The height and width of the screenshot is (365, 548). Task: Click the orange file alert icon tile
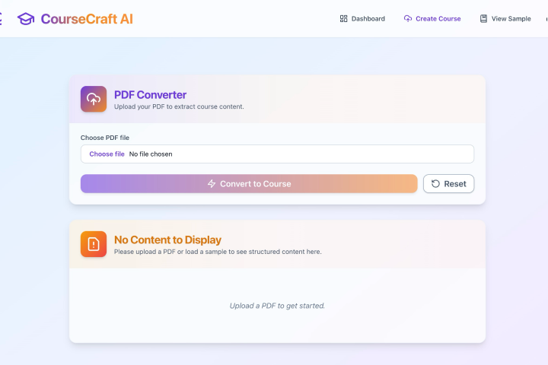click(x=94, y=244)
